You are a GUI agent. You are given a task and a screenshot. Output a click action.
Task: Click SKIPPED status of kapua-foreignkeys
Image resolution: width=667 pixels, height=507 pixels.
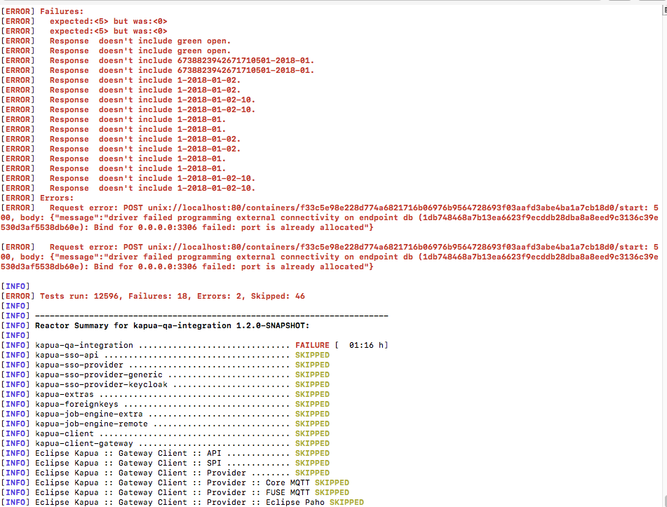tap(312, 404)
